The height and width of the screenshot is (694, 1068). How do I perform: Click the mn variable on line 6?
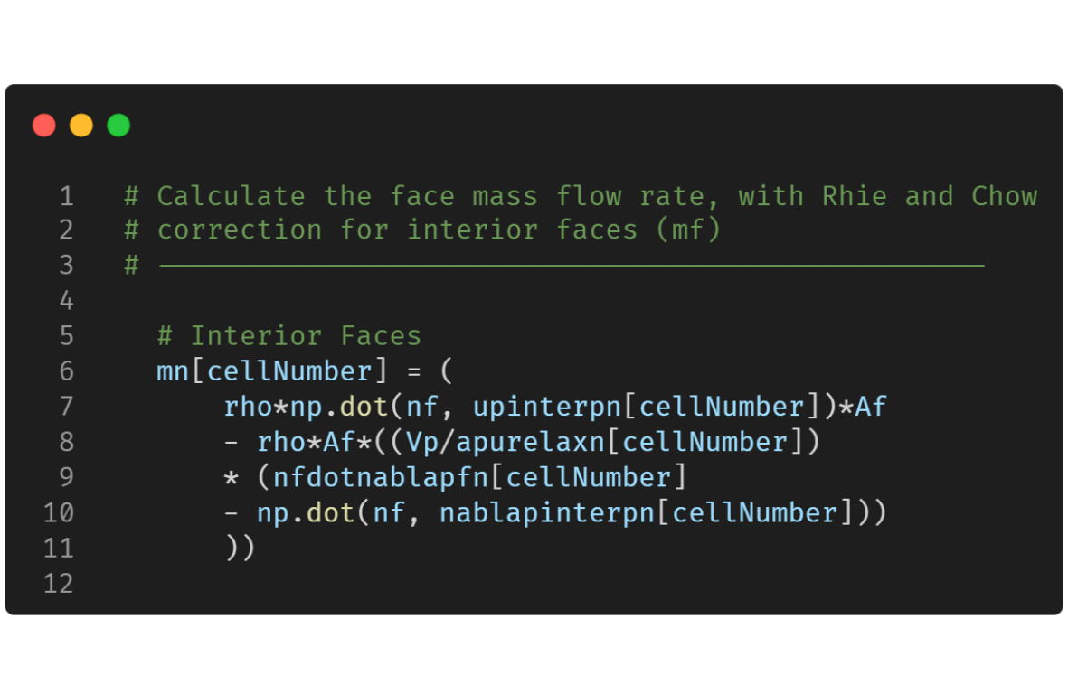(173, 371)
